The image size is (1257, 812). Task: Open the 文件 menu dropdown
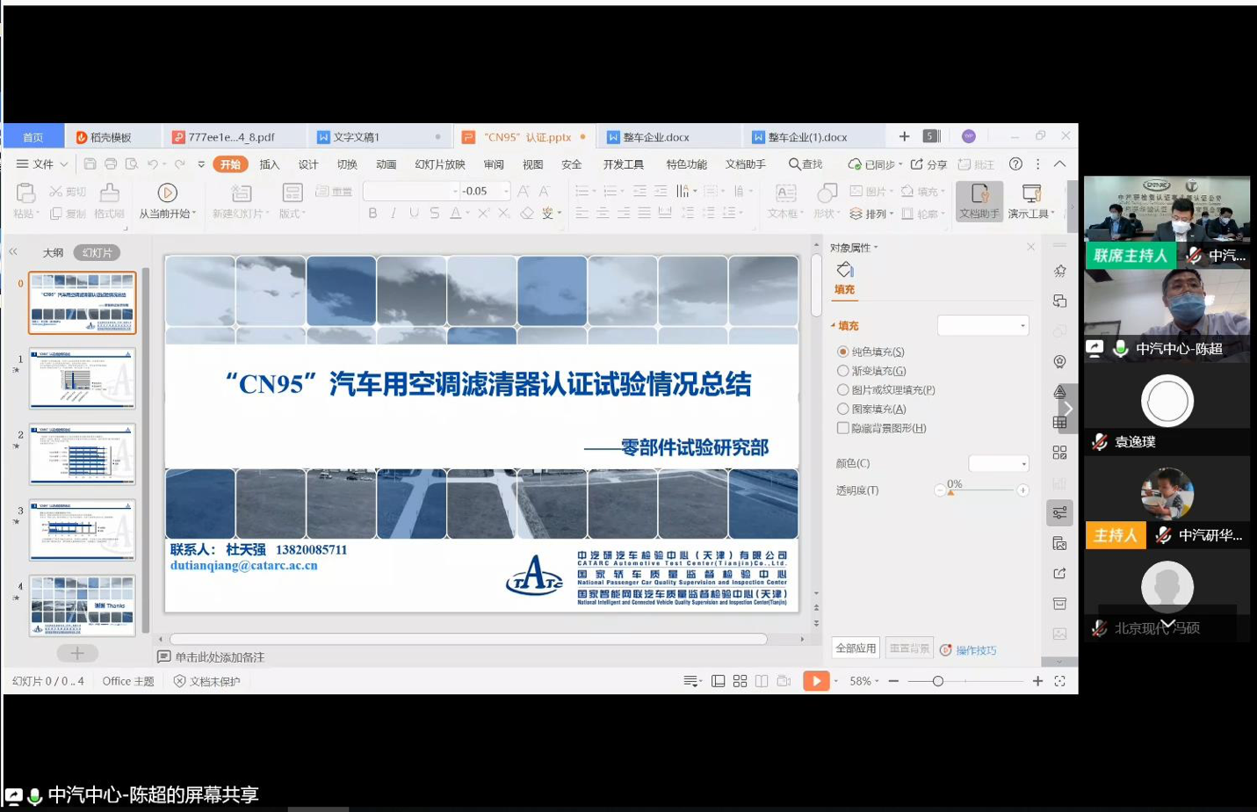[x=42, y=164]
